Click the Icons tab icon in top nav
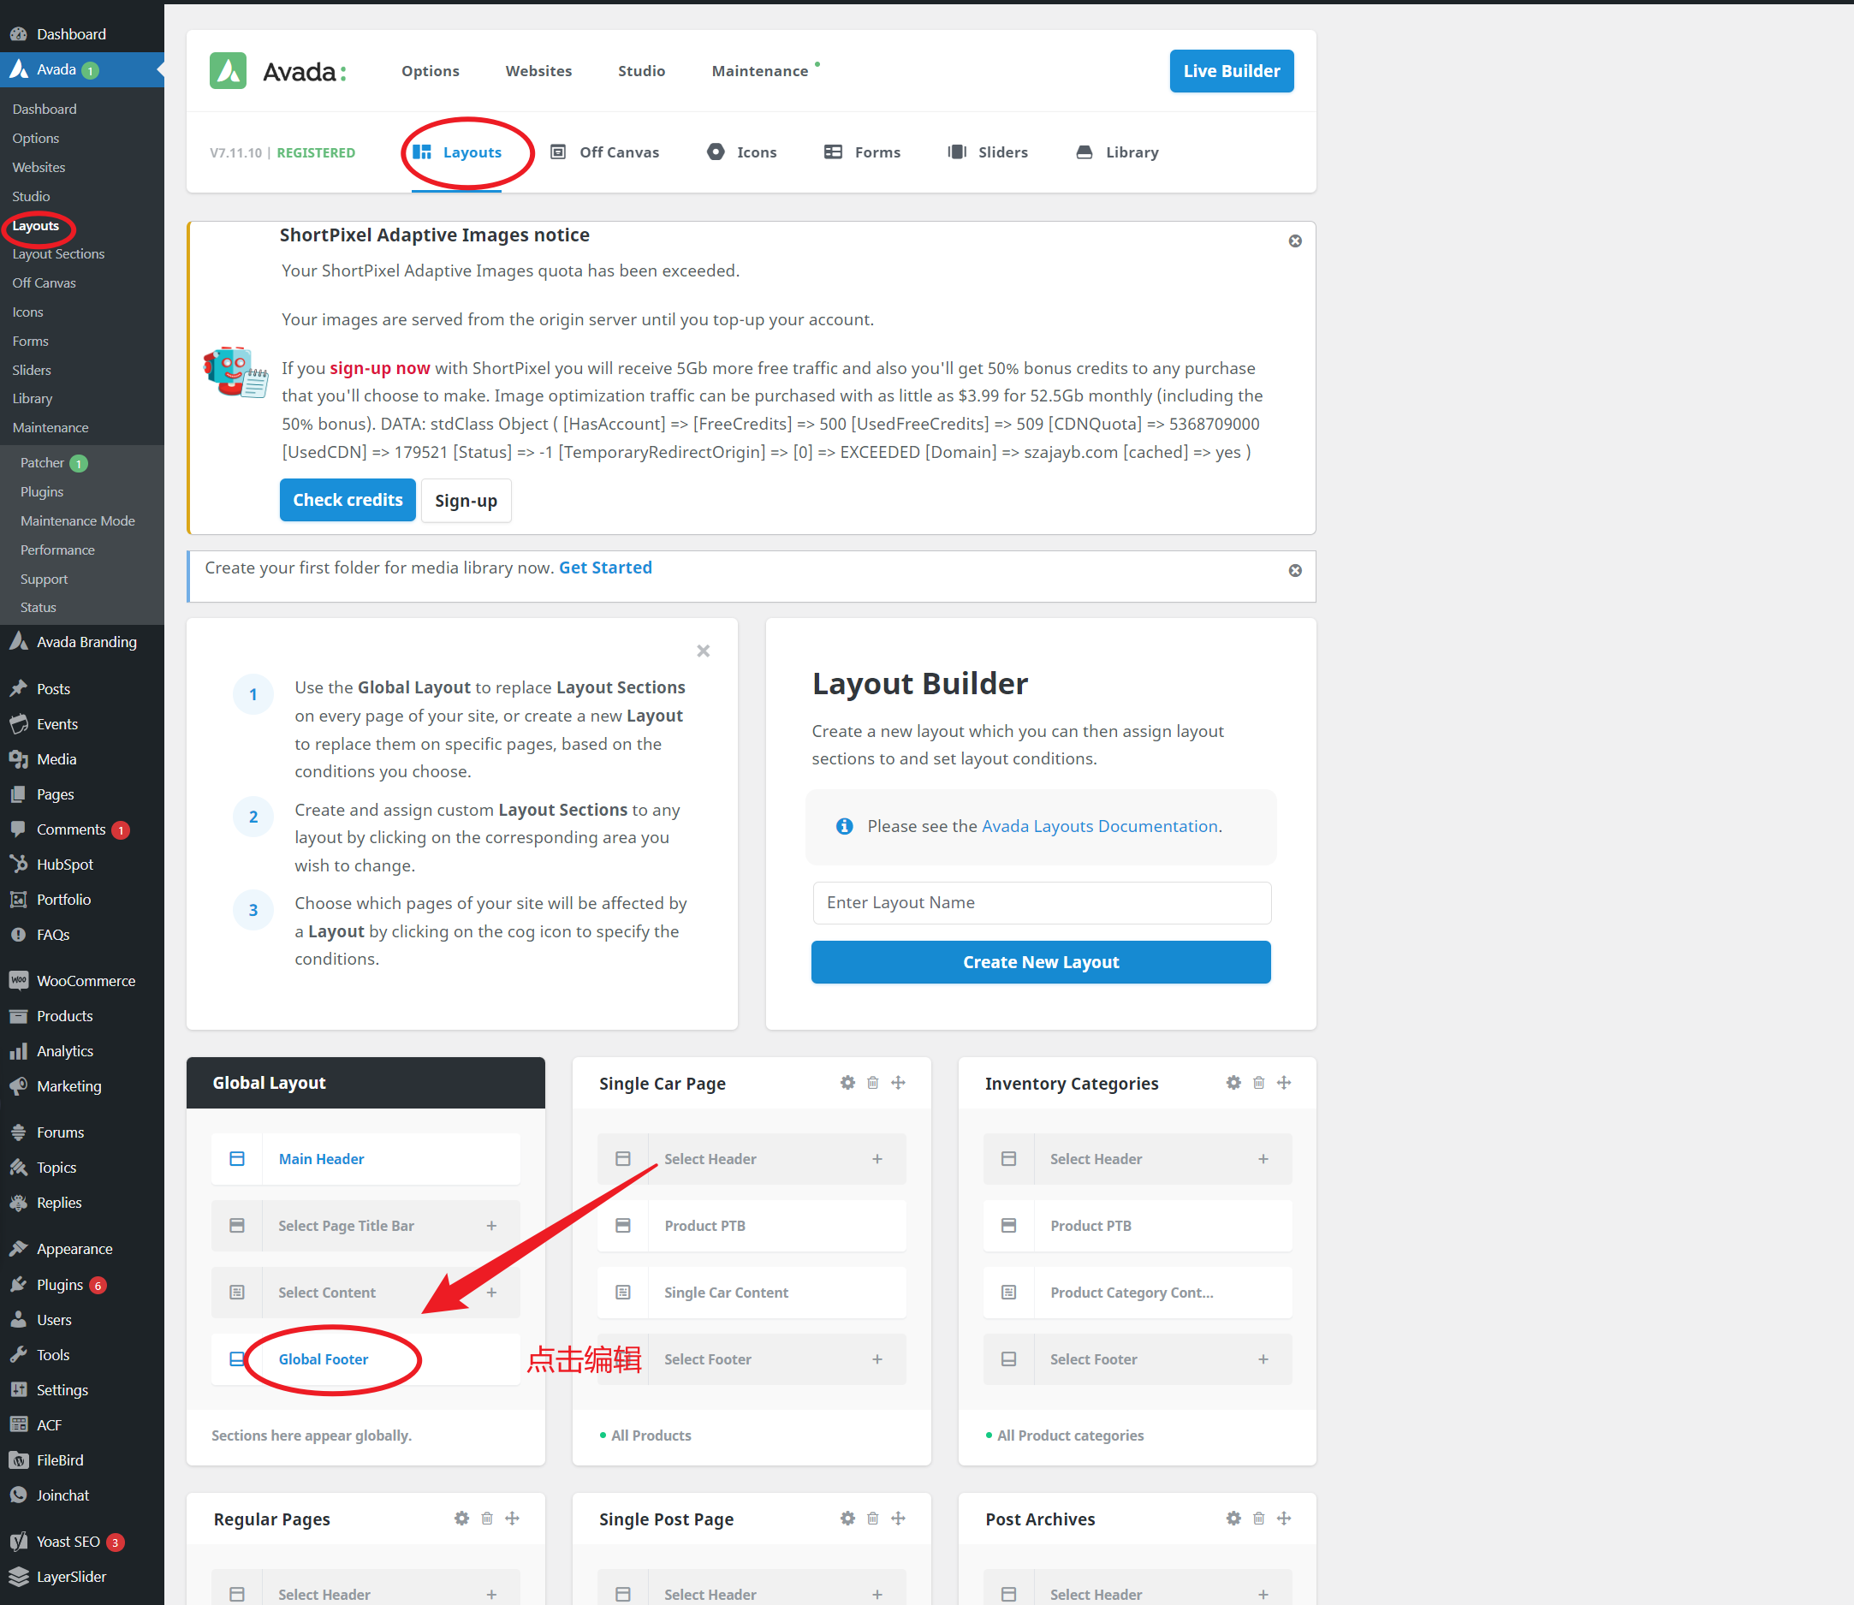 (x=713, y=152)
